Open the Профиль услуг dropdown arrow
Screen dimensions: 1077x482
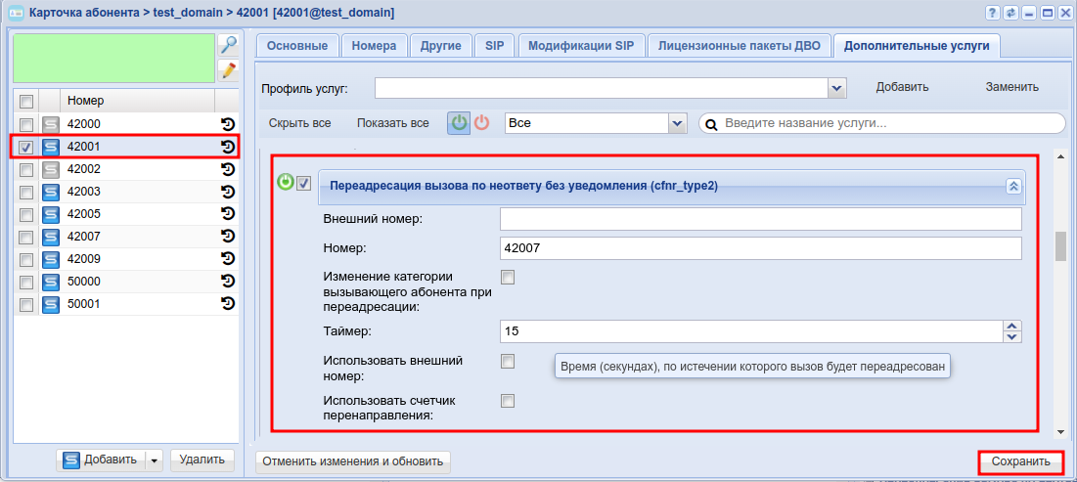tap(836, 88)
